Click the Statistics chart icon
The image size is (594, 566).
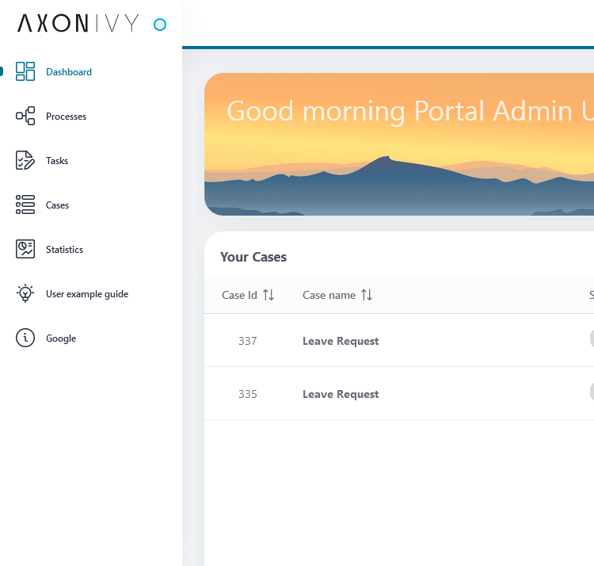(x=25, y=249)
